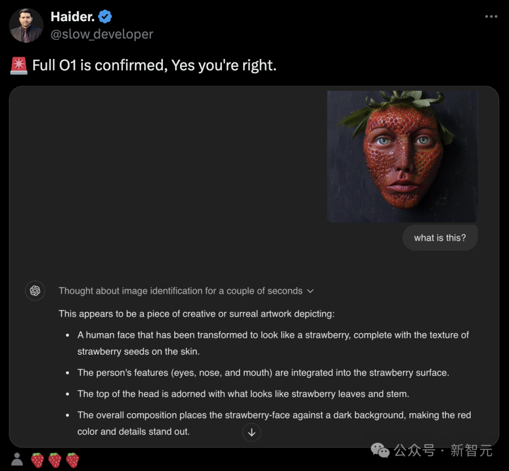Click the ChatGPT logo icon
509x471 pixels.
click(35, 291)
